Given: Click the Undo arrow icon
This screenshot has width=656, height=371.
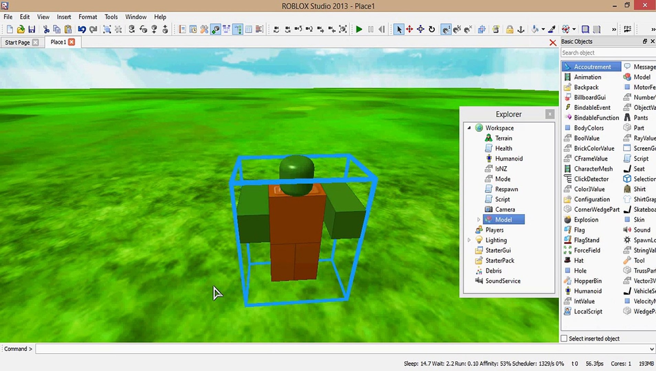Looking at the screenshot, I should pyautogui.click(x=81, y=30).
